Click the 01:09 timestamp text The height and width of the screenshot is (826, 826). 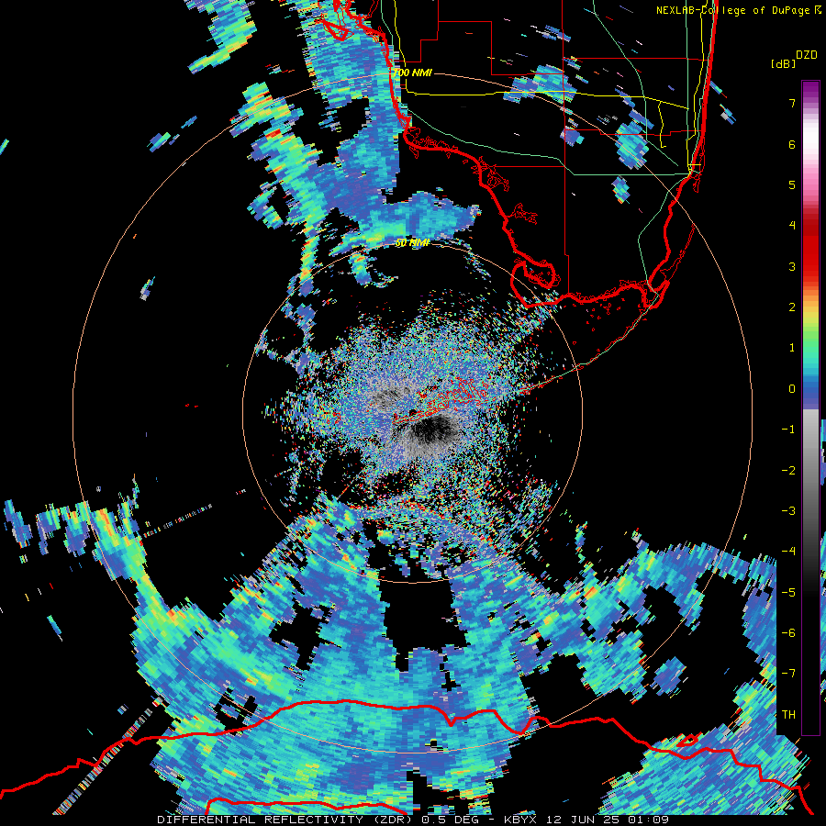(649, 820)
